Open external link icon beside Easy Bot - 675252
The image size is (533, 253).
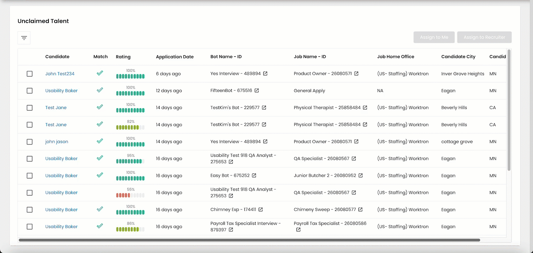pos(254,176)
